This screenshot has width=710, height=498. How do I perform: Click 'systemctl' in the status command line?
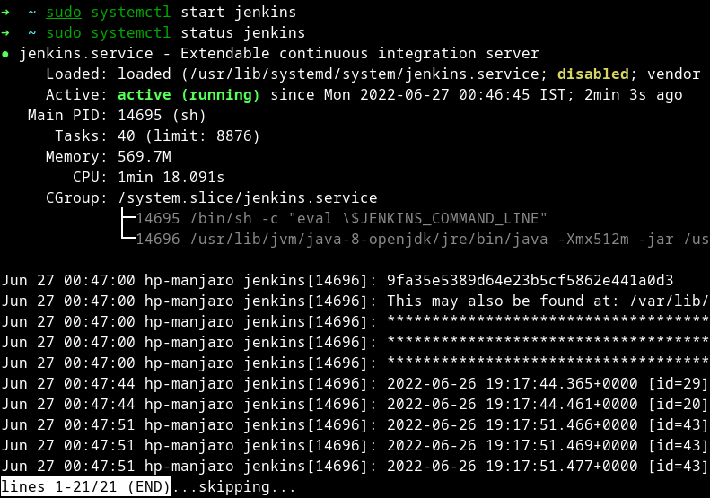(x=131, y=33)
